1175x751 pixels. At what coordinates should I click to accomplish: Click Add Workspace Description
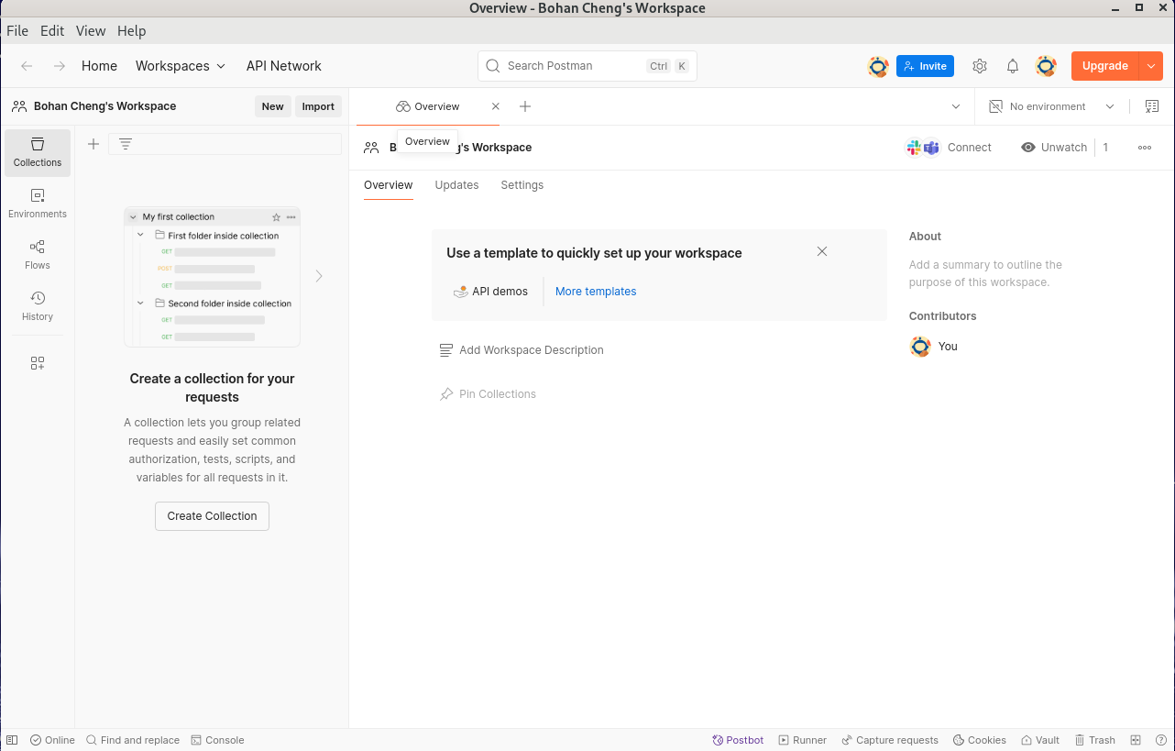(x=522, y=350)
